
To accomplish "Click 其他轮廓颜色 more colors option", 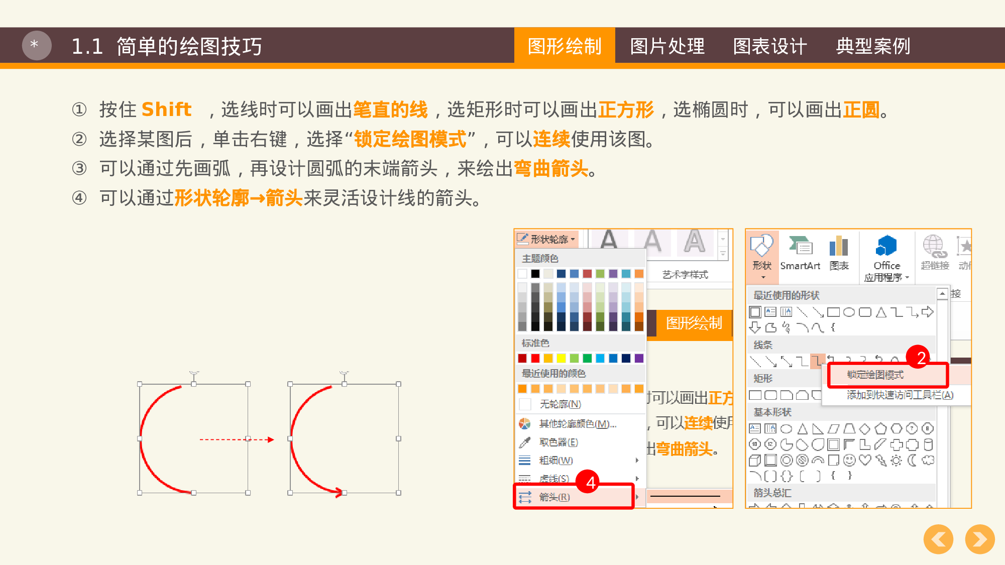I will pos(578,424).
